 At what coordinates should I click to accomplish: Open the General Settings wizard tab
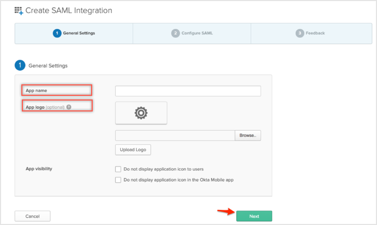(x=74, y=33)
